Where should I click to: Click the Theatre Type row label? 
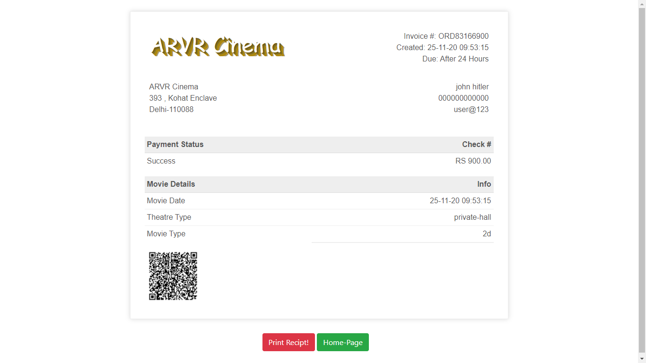click(169, 217)
